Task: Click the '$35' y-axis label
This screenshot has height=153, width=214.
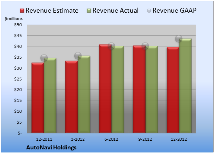Action: click(x=18, y=57)
